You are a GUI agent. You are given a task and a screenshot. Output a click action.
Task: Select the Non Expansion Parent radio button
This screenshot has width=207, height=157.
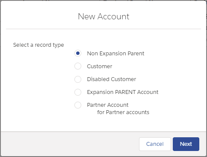pyautogui.click(x=78, y=53)
